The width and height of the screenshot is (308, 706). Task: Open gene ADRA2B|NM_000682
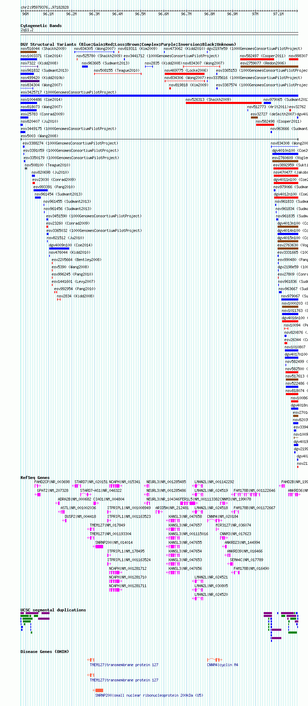pos(75,499)
